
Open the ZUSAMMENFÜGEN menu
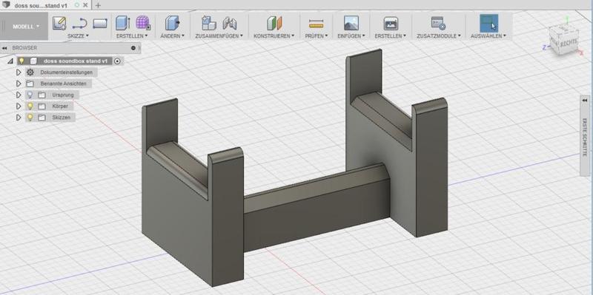219,35
